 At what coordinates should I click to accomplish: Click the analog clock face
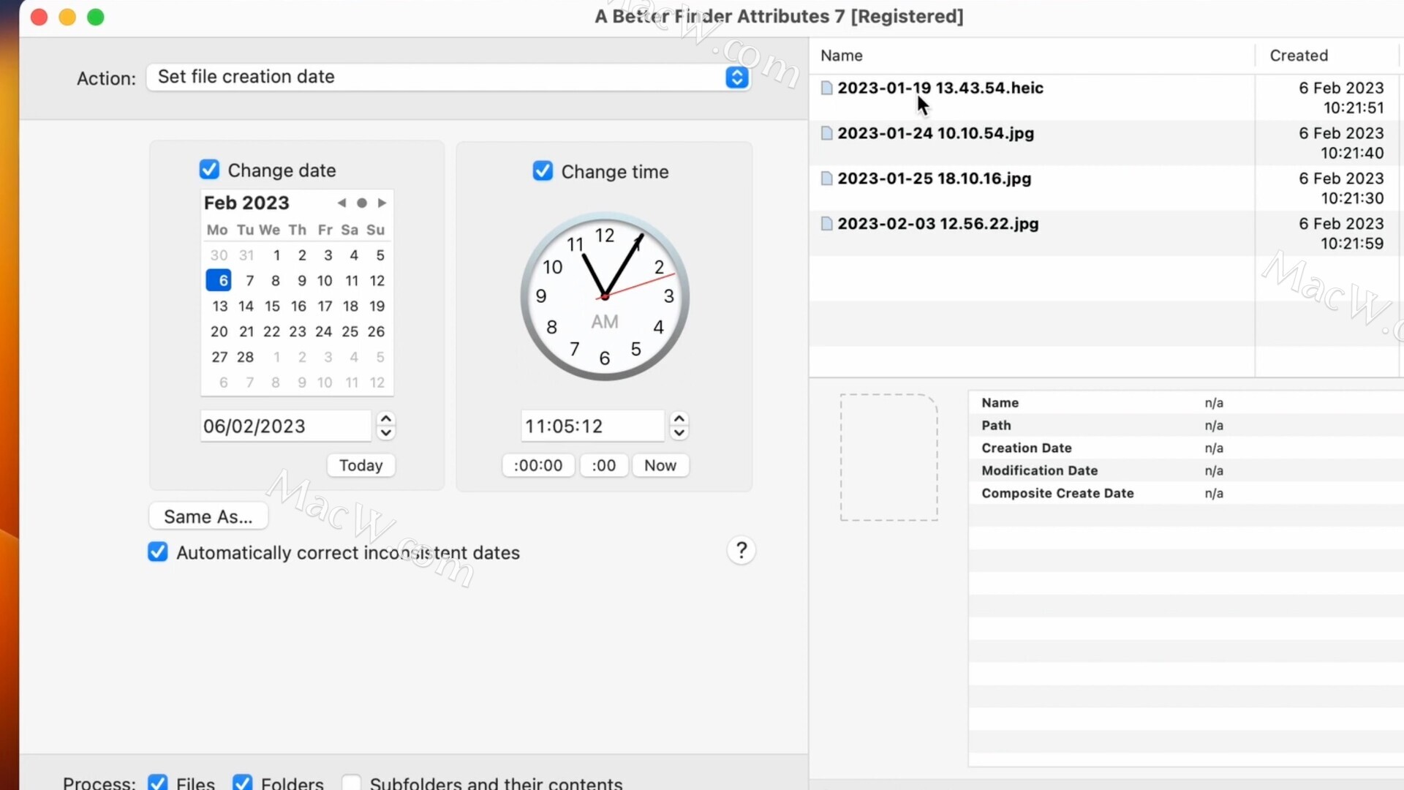click(x=605, y=296)
